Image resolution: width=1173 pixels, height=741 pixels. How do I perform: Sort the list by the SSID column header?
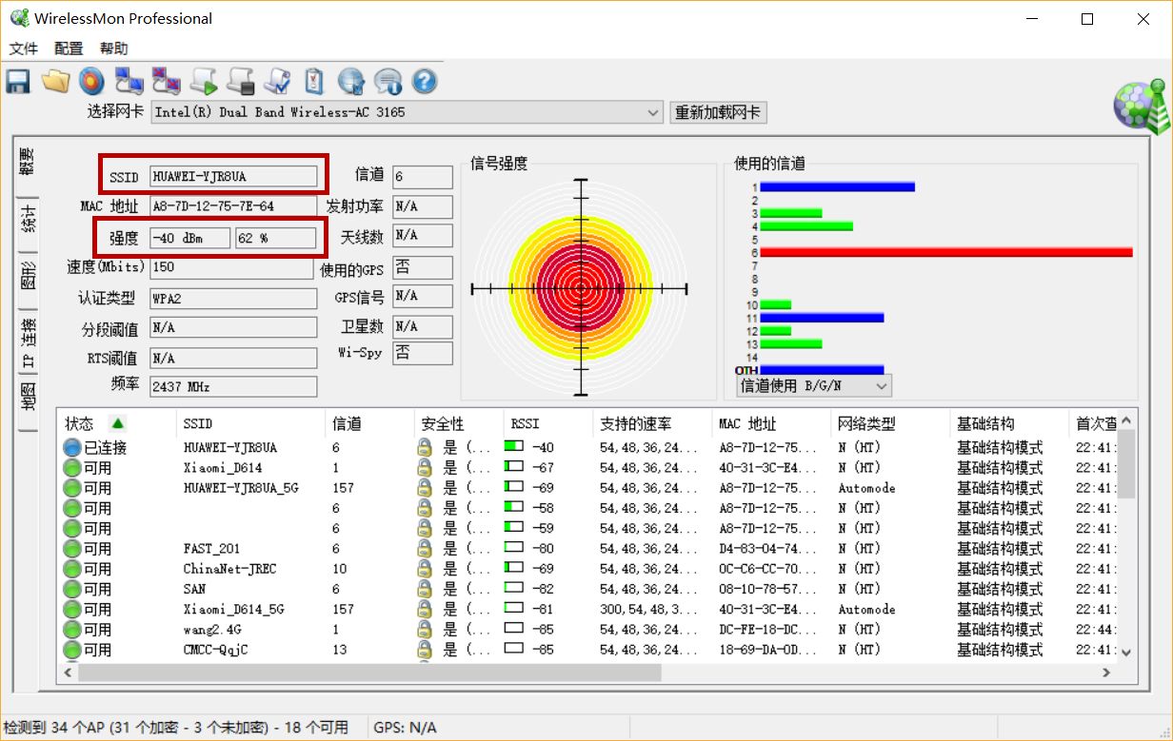(252, 423)
